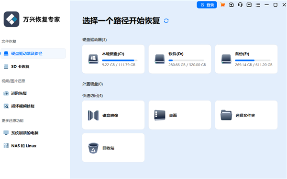Click the 快速访问(4) section heading
This screenshot has width=287, height=179.
click(x=92, y=96)
